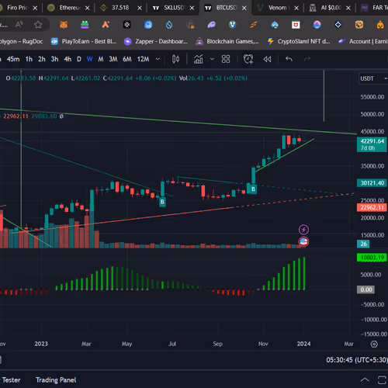Open the orange double-stripe extension icon

(x=254, y=25)
